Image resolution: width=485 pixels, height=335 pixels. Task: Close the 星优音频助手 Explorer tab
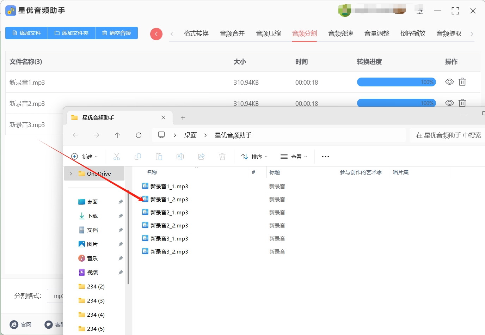(163, 117)
